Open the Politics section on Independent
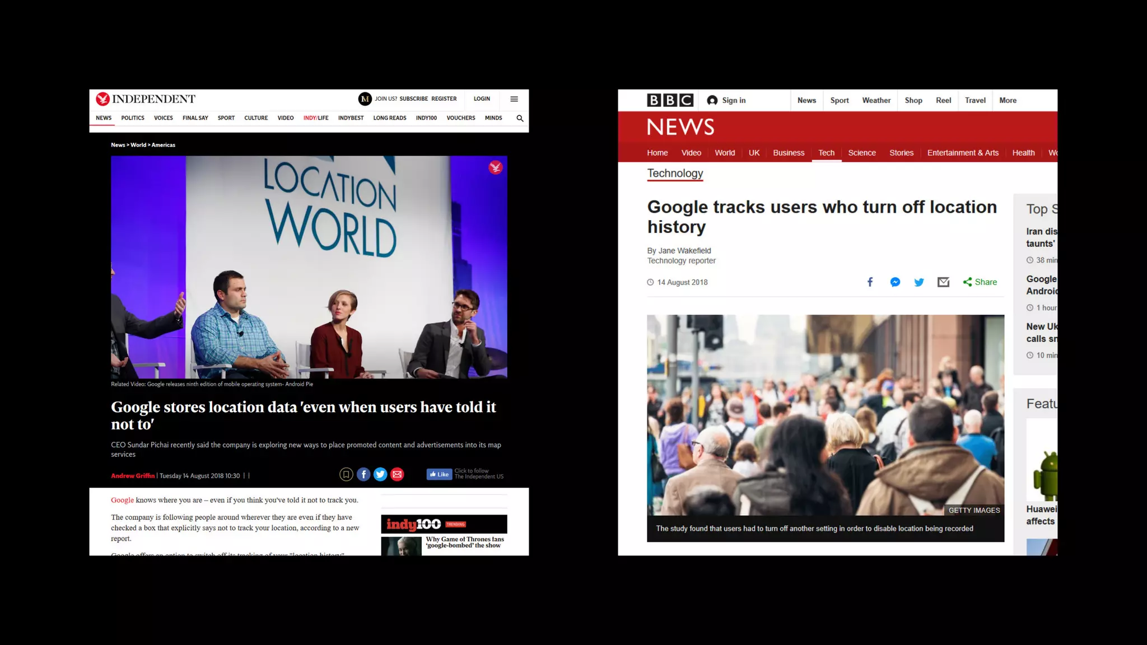The width and height of the screenshot is (1147, 645). click(x=133, y=118)
